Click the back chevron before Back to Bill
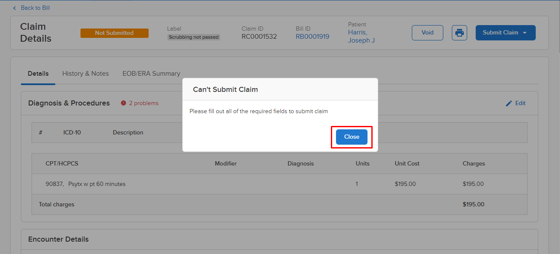The image size is (560, 254). pyautogui.click(x=14, y=8)
